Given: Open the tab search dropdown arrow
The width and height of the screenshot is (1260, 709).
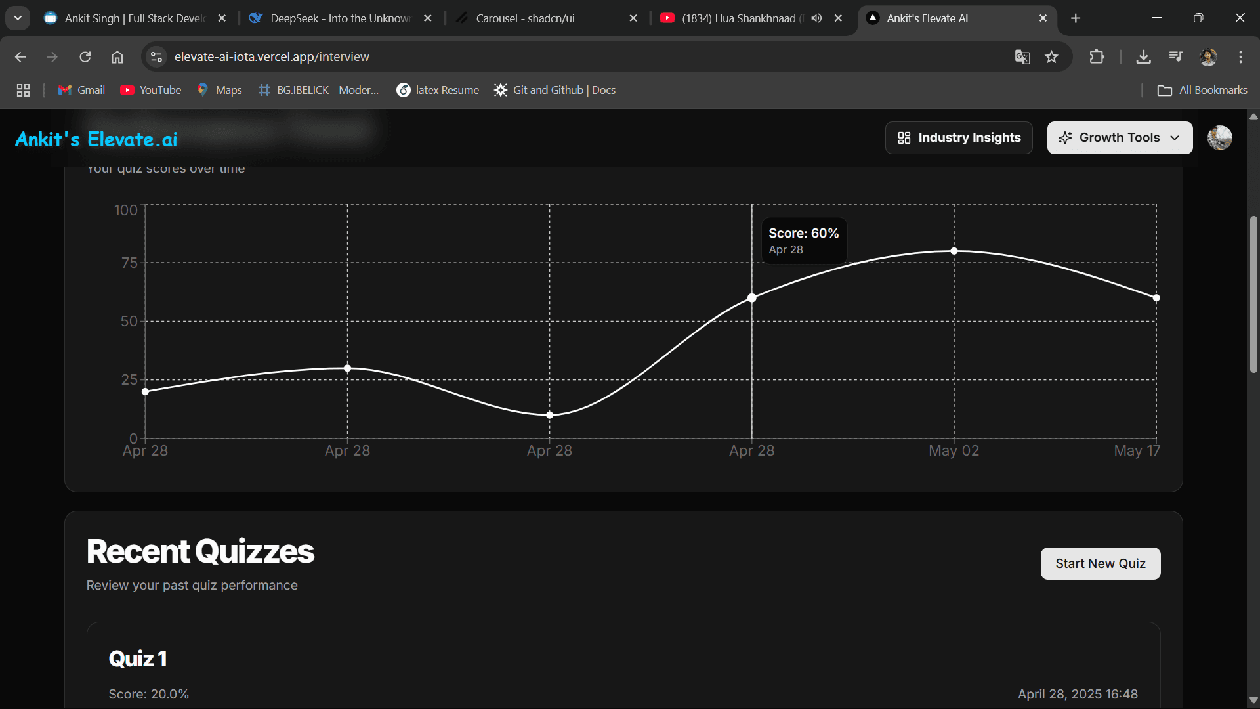Looking at the screenshot, I should tap(18, 18).
